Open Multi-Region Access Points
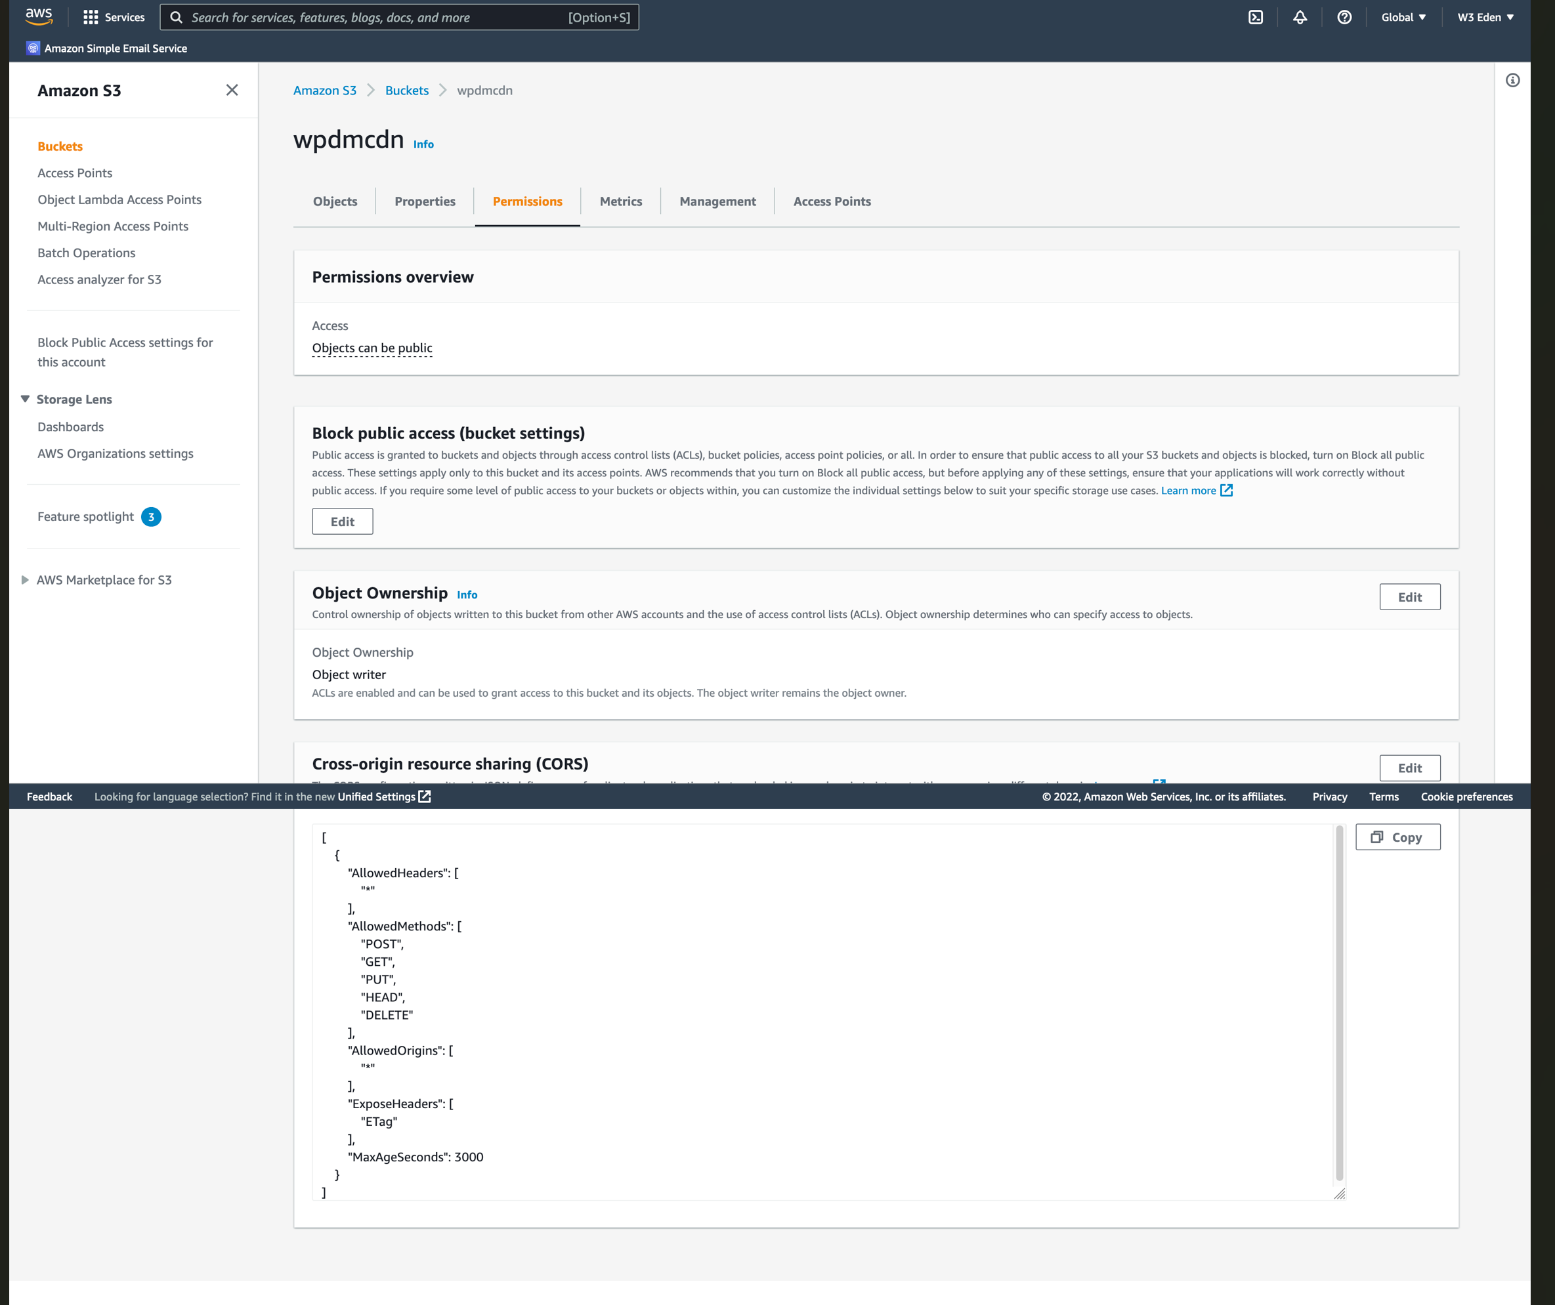Image resolution: width=1555 pixels, height=1305 pixels. click(112, 226)
